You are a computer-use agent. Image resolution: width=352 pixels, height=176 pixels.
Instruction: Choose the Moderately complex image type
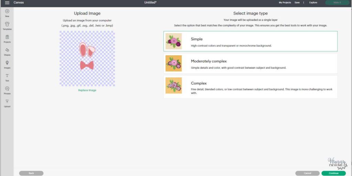(250, 63)
